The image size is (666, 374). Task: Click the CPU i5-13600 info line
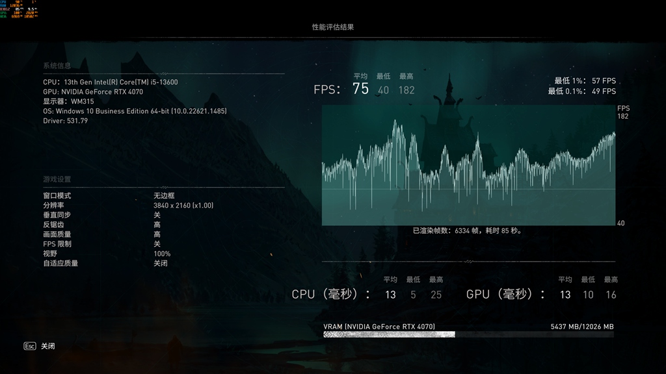click(x=111, y=82)
